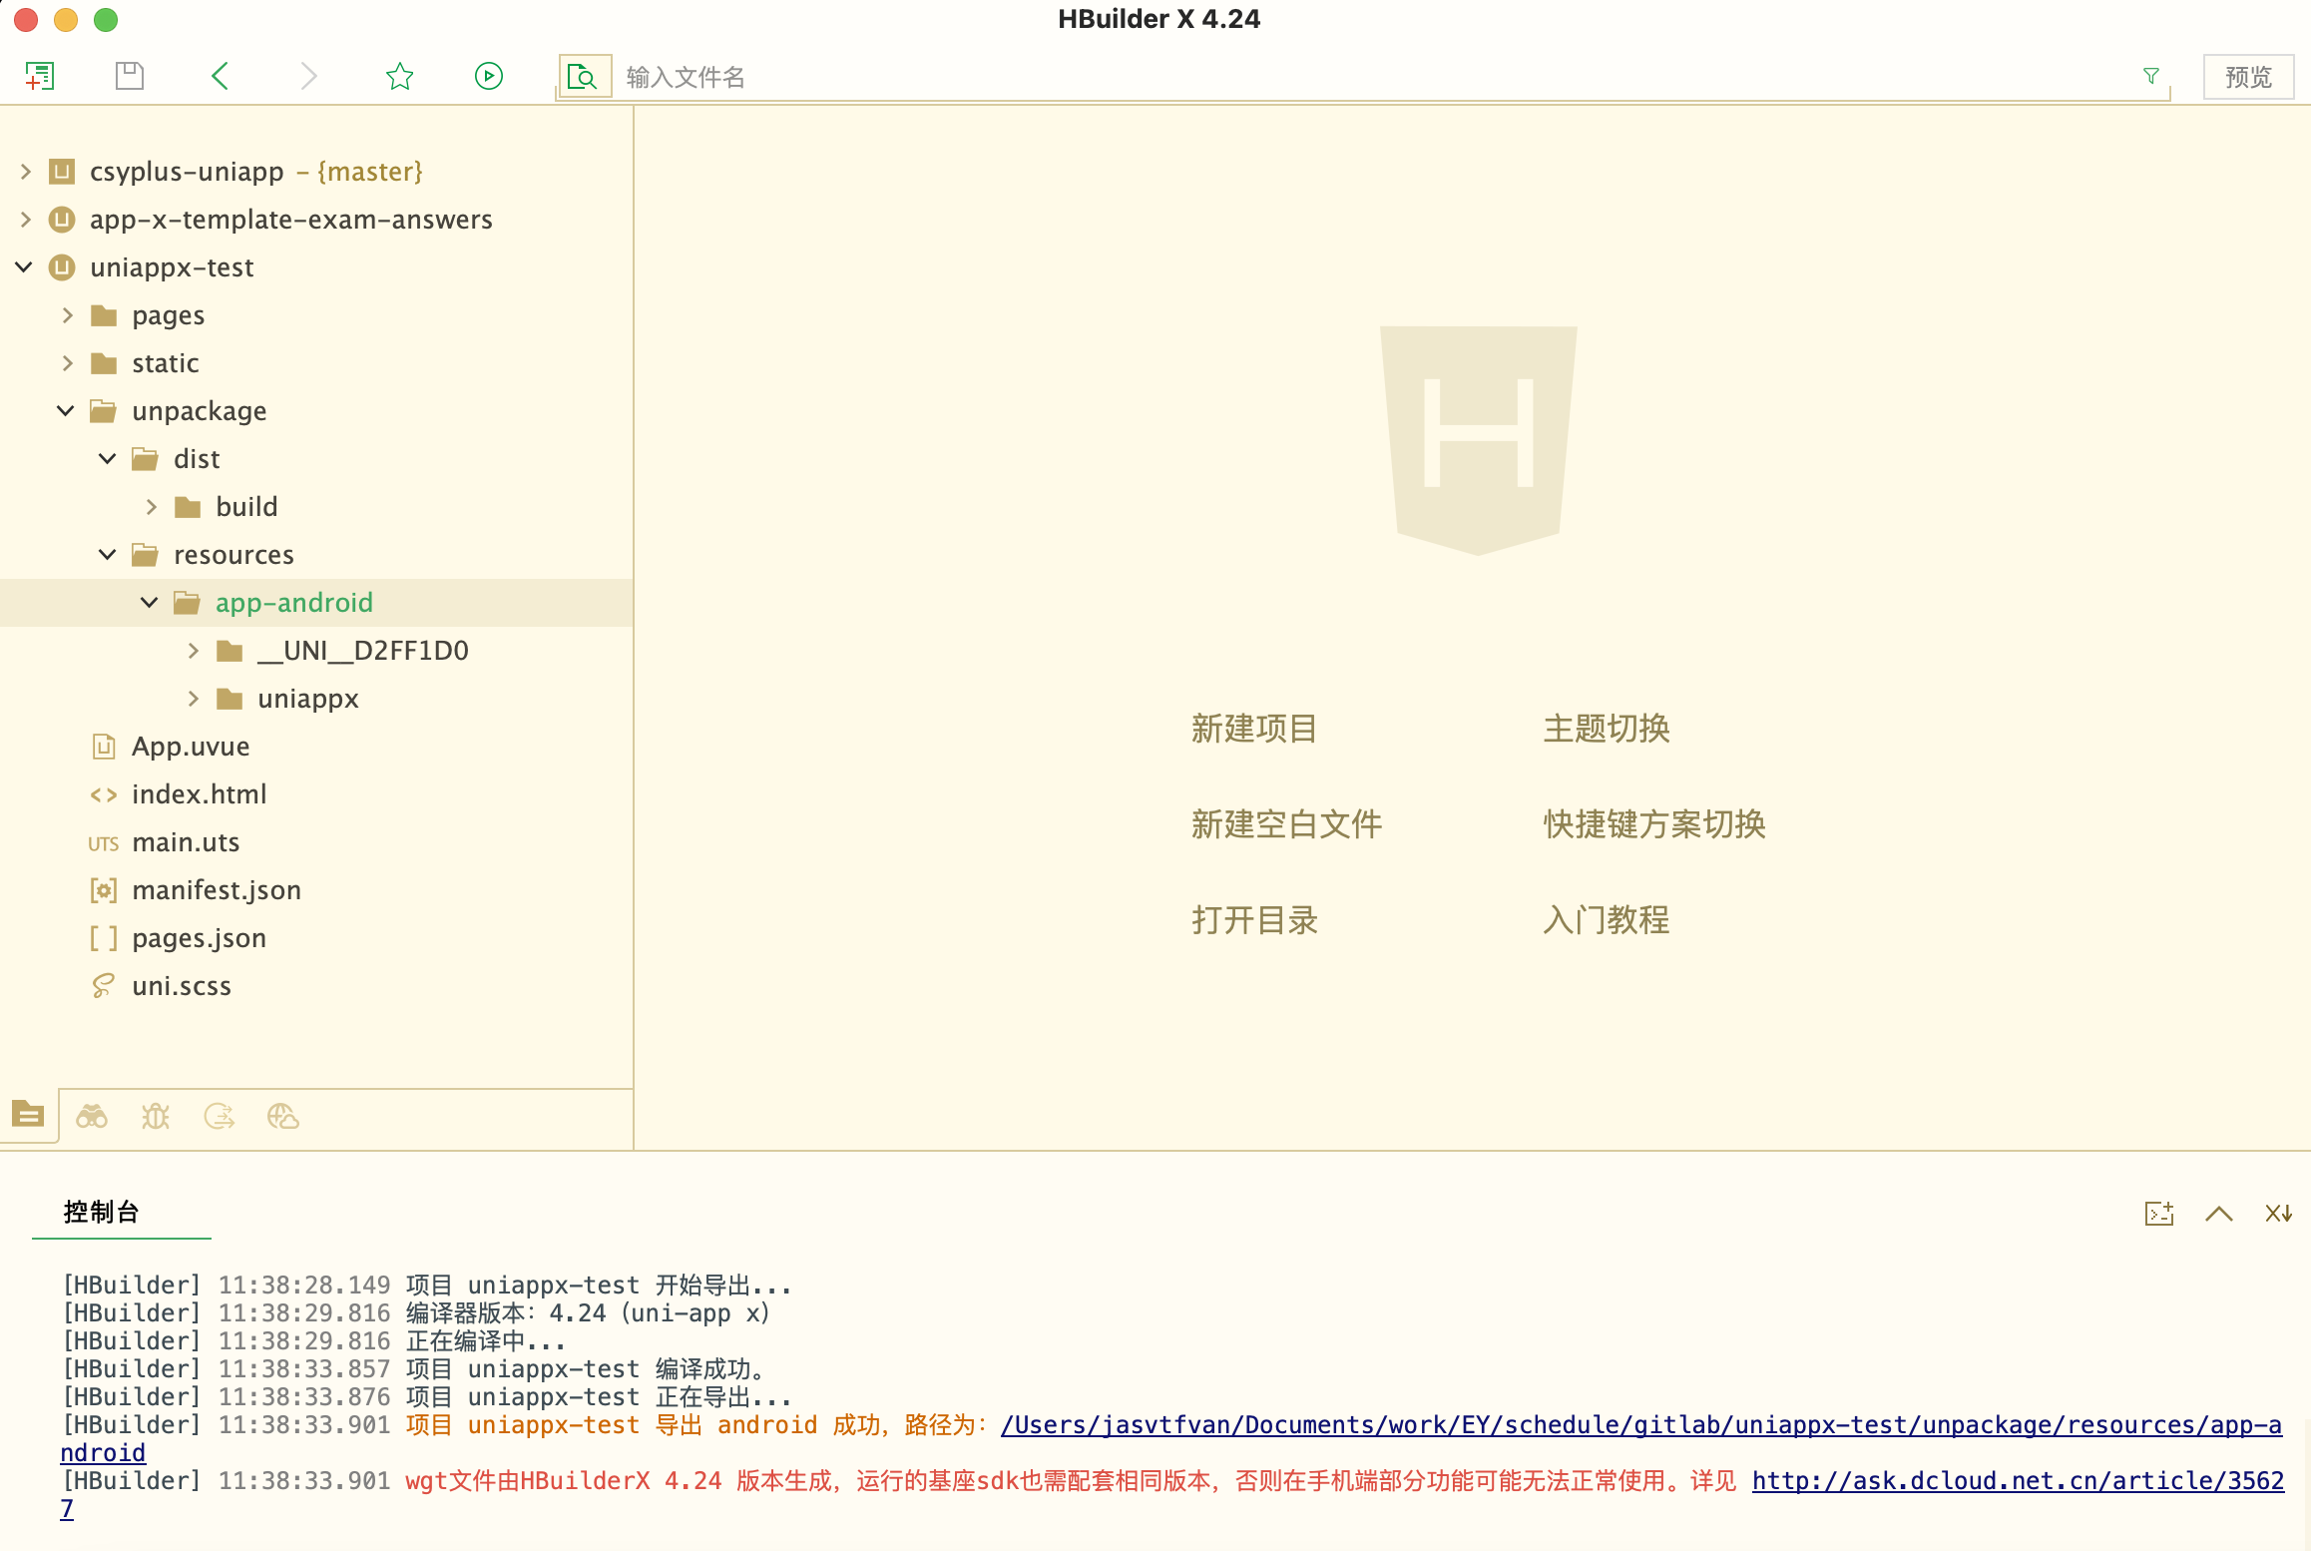Screen dimensions: 2311x1551
Task: Expand the build folder
Action: coord(152,507)
